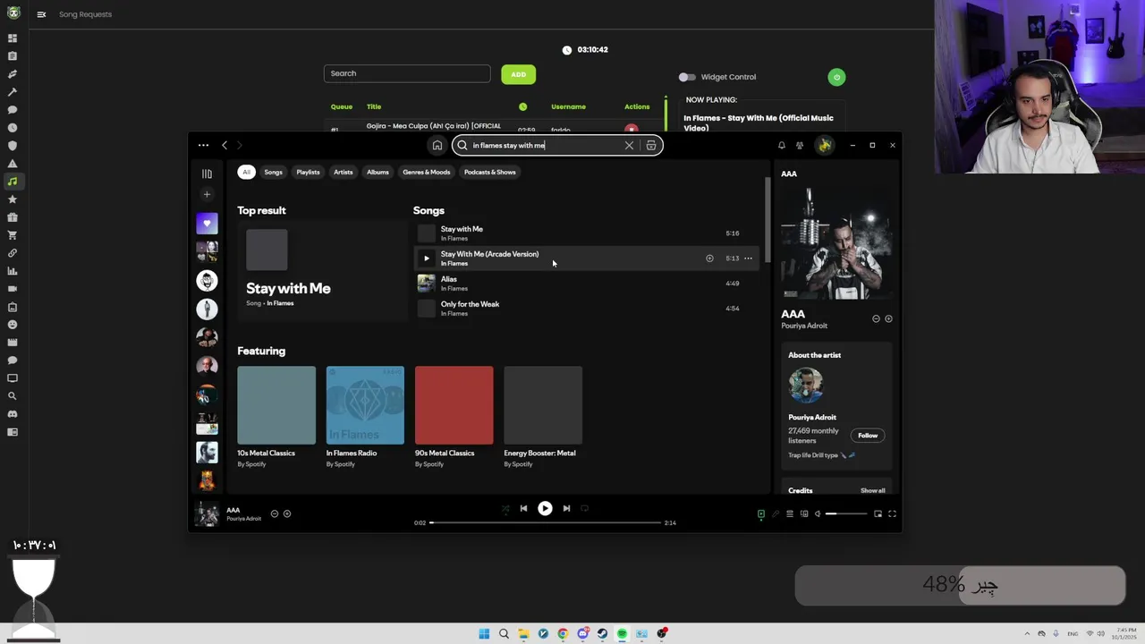
Task: Open Liked Songs in sidebar
Action: (x=207, y=224)
